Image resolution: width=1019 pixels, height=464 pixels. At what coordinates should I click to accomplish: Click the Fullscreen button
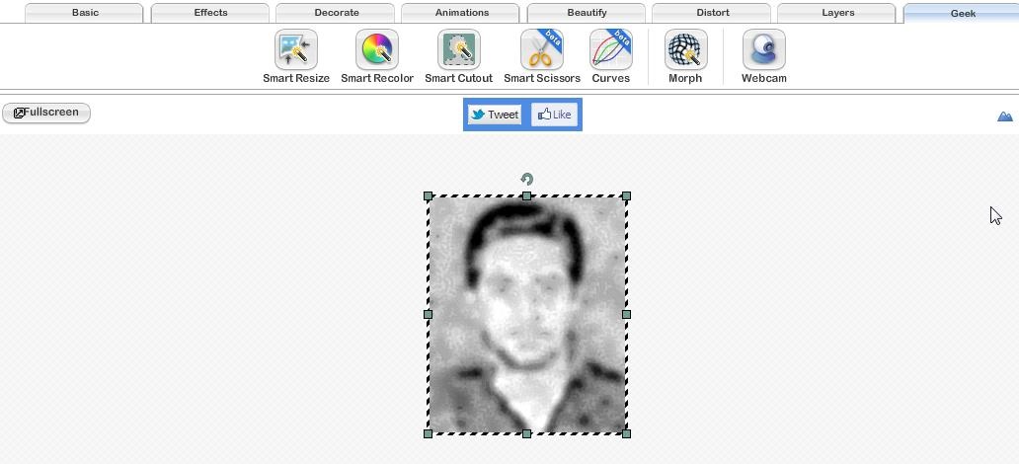pos(46,113)
